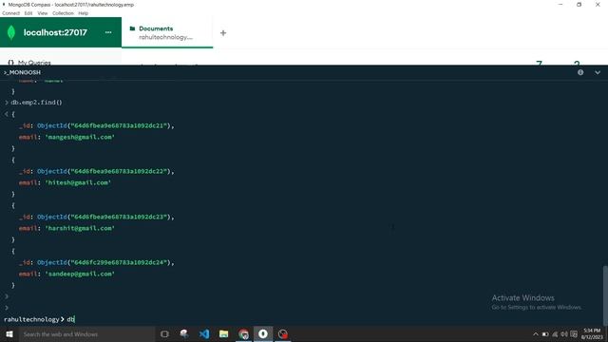Select email 'sandeep@gmail.com' text
The image size is (608, 342).
80,274
